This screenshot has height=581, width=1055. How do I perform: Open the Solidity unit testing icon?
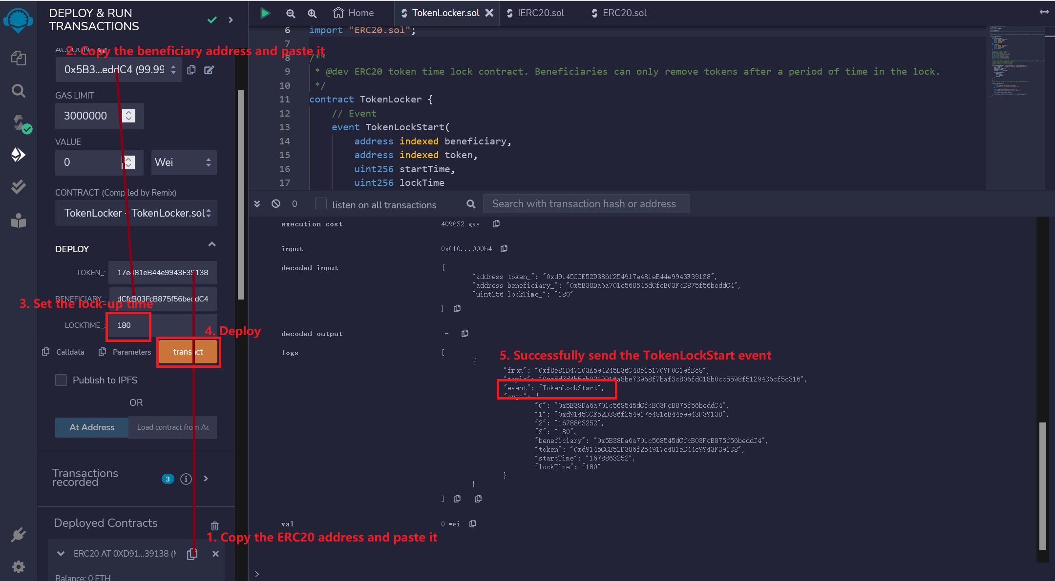(x=19, y=187)
